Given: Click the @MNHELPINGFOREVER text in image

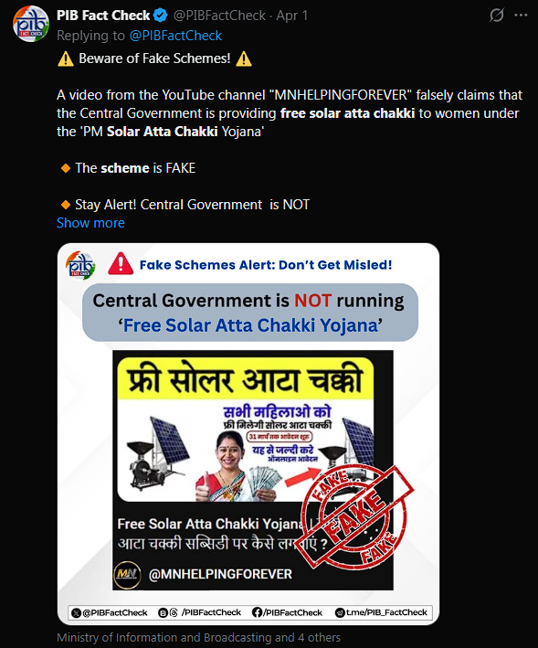Looking at the screenshot, I should tap(220, 574).
